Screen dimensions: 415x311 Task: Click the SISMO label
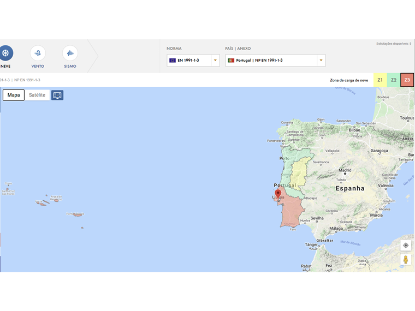(70, 66)
